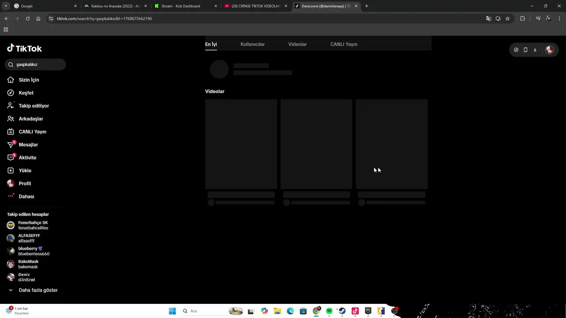Click the third loading video thumbnail
This screenshot has height=318, width=566.
point(392,144)
